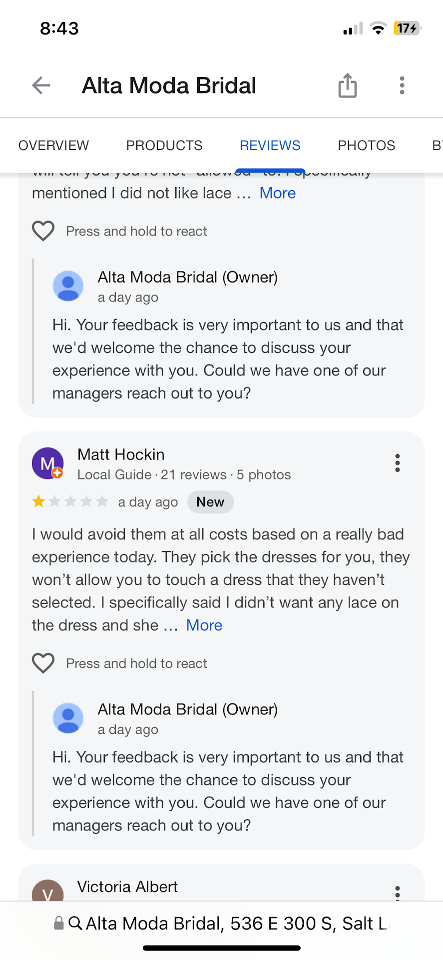Open Victoria Albert's review options menu

(397, 892)
